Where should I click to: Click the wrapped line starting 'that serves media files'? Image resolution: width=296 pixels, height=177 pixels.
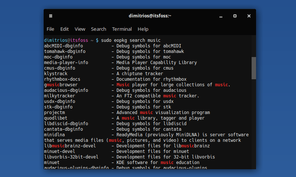[142, 140]
